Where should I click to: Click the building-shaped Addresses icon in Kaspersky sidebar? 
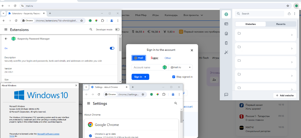click(226, 33)
